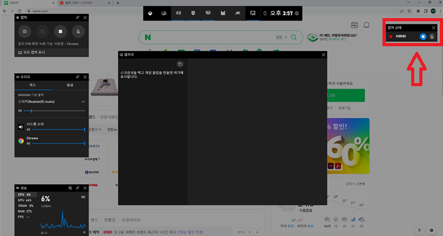
Task: Reload the page in Chrome
Action: coord(19,11)
